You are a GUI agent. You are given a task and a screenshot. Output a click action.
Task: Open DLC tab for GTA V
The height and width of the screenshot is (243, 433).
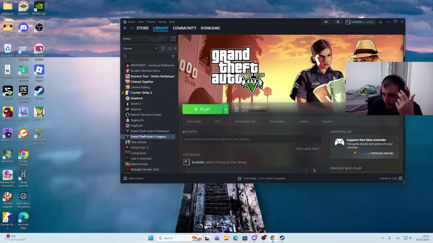(x=218, y=121)
